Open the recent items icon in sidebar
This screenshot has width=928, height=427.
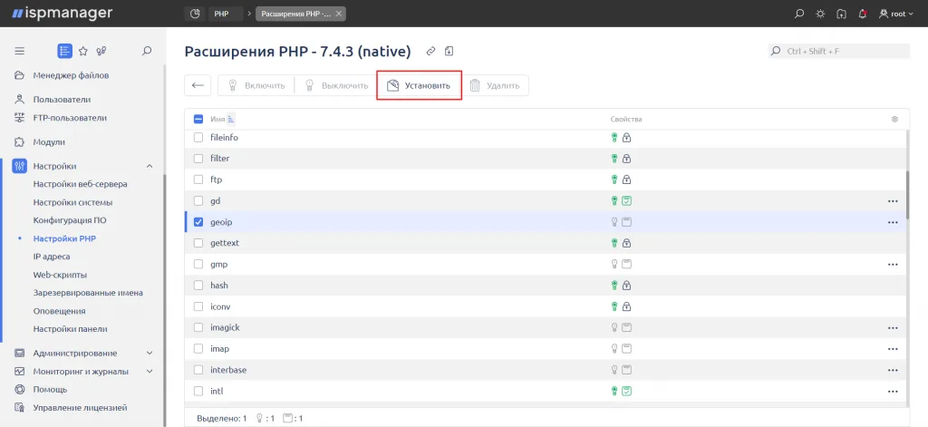pos(101,51)
